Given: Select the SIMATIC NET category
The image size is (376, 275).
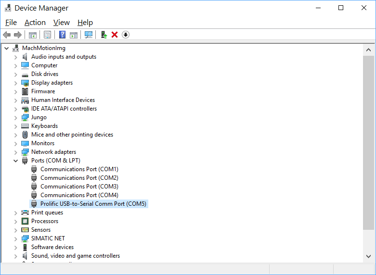Looking at the screenshot, I should pos(48,238).
